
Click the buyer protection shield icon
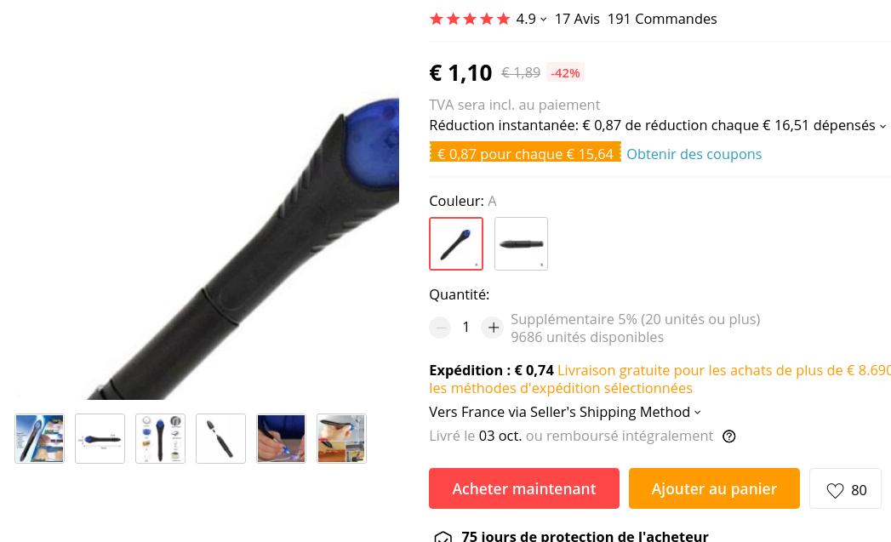click(x=443, y=536)
